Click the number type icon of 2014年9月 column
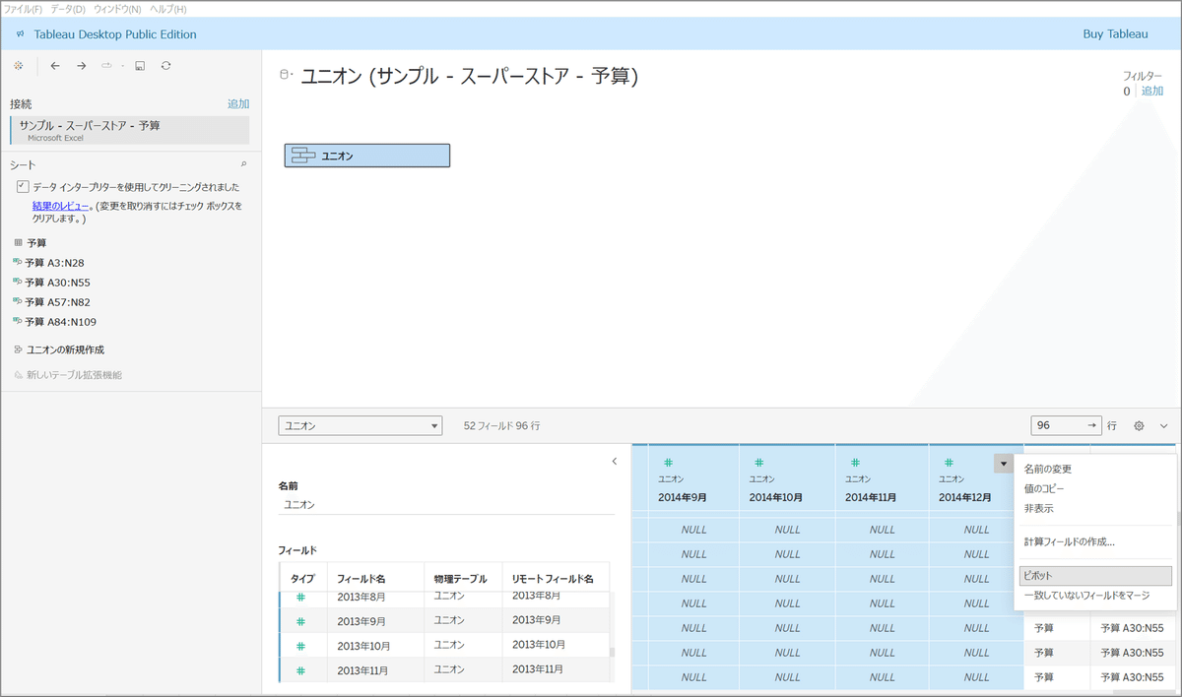Viewport: 1182px width, 697px height. coord(668,462)
